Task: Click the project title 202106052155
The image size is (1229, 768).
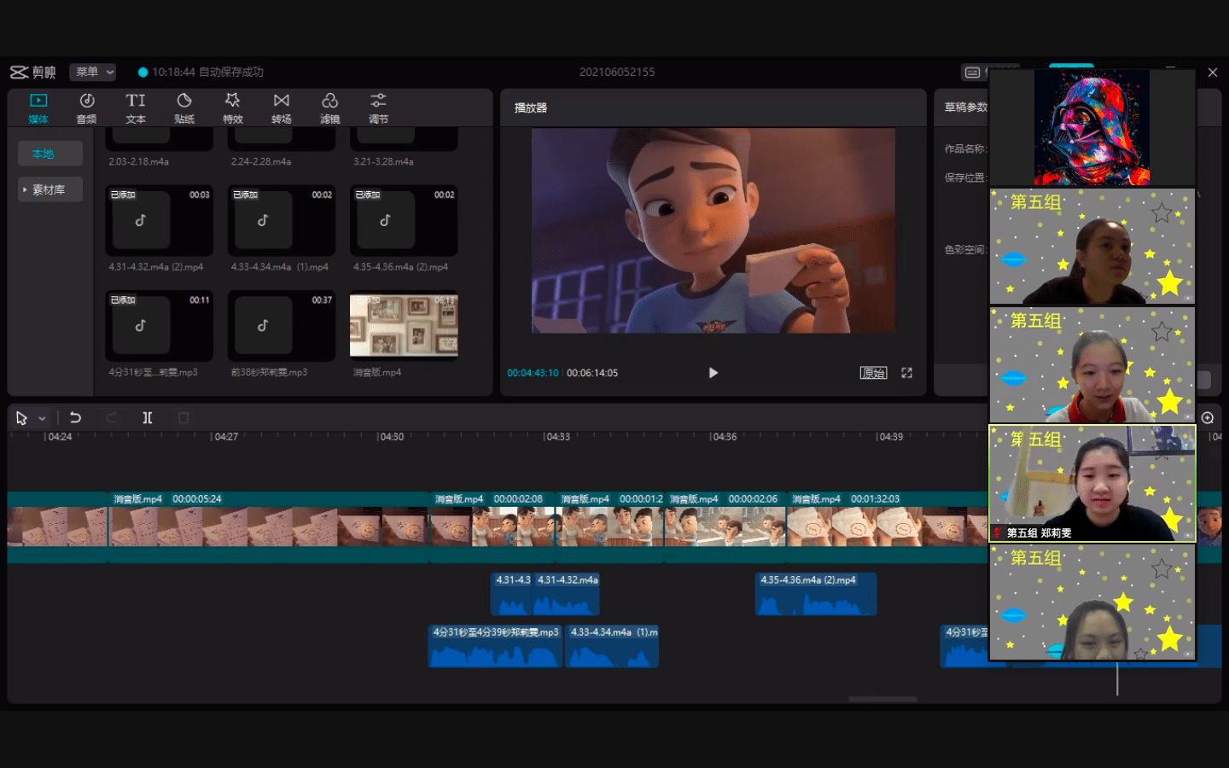Action: coord(617,73)
